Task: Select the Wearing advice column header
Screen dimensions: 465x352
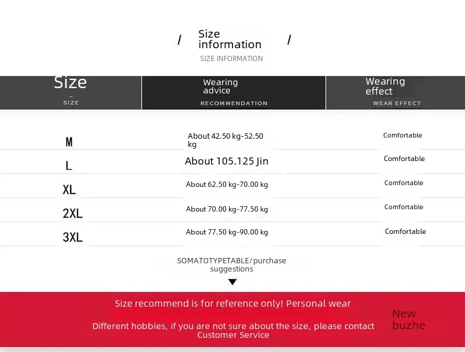Action: coord(234,93)
